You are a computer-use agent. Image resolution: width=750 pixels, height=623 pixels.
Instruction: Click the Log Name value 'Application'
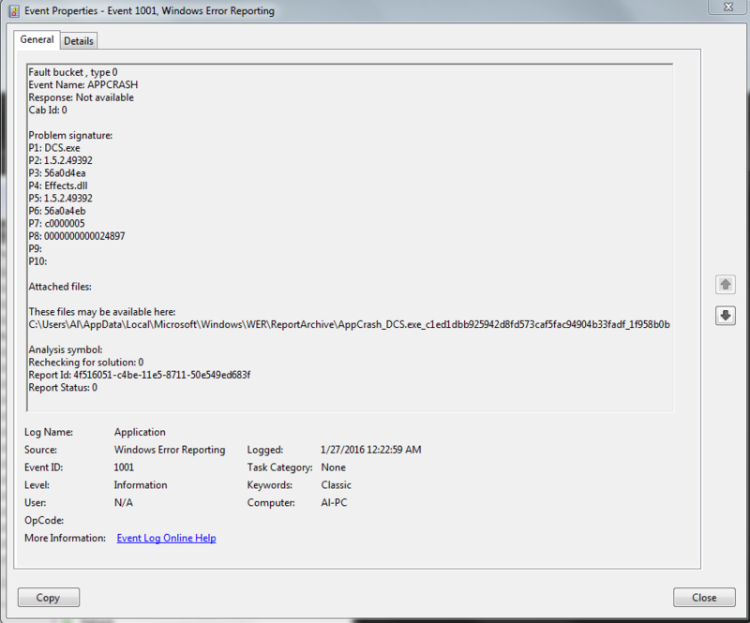140,433
